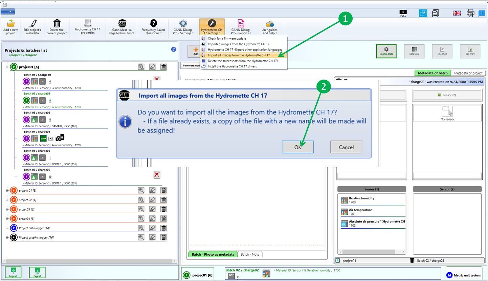Click the blue info speech bubble icon
The height and width of the screenshot is (281, 488).
point(482,14)
